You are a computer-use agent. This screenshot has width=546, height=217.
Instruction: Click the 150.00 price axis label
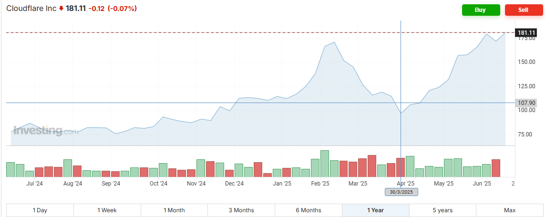pyautogui.click(x=526, y=62)
